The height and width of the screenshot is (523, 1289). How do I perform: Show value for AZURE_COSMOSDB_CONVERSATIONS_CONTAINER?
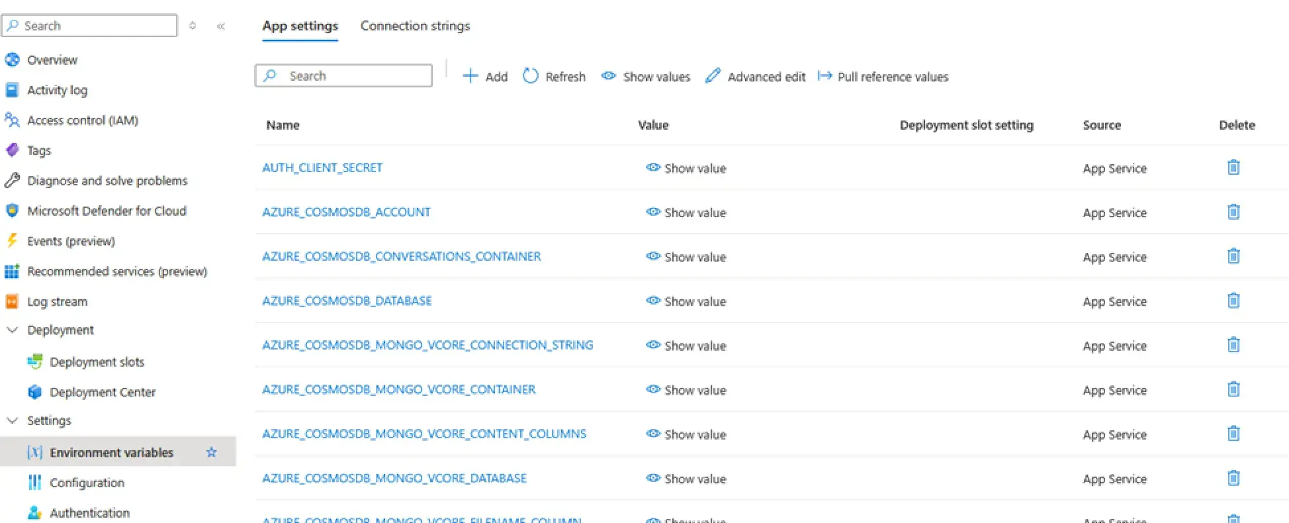(686, 257)
